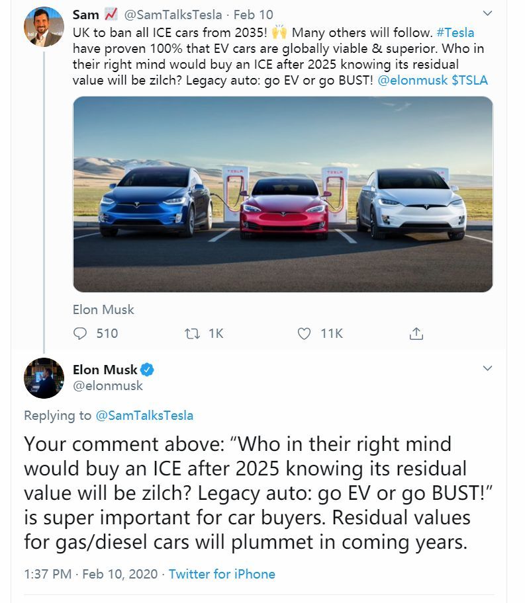Screen dimensions: 525x603
Task: Open the Tesla Supercharger cars photo
Action: [x=283, y=194]
